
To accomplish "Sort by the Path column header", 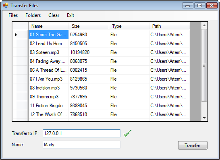I will tap(170, 26).
